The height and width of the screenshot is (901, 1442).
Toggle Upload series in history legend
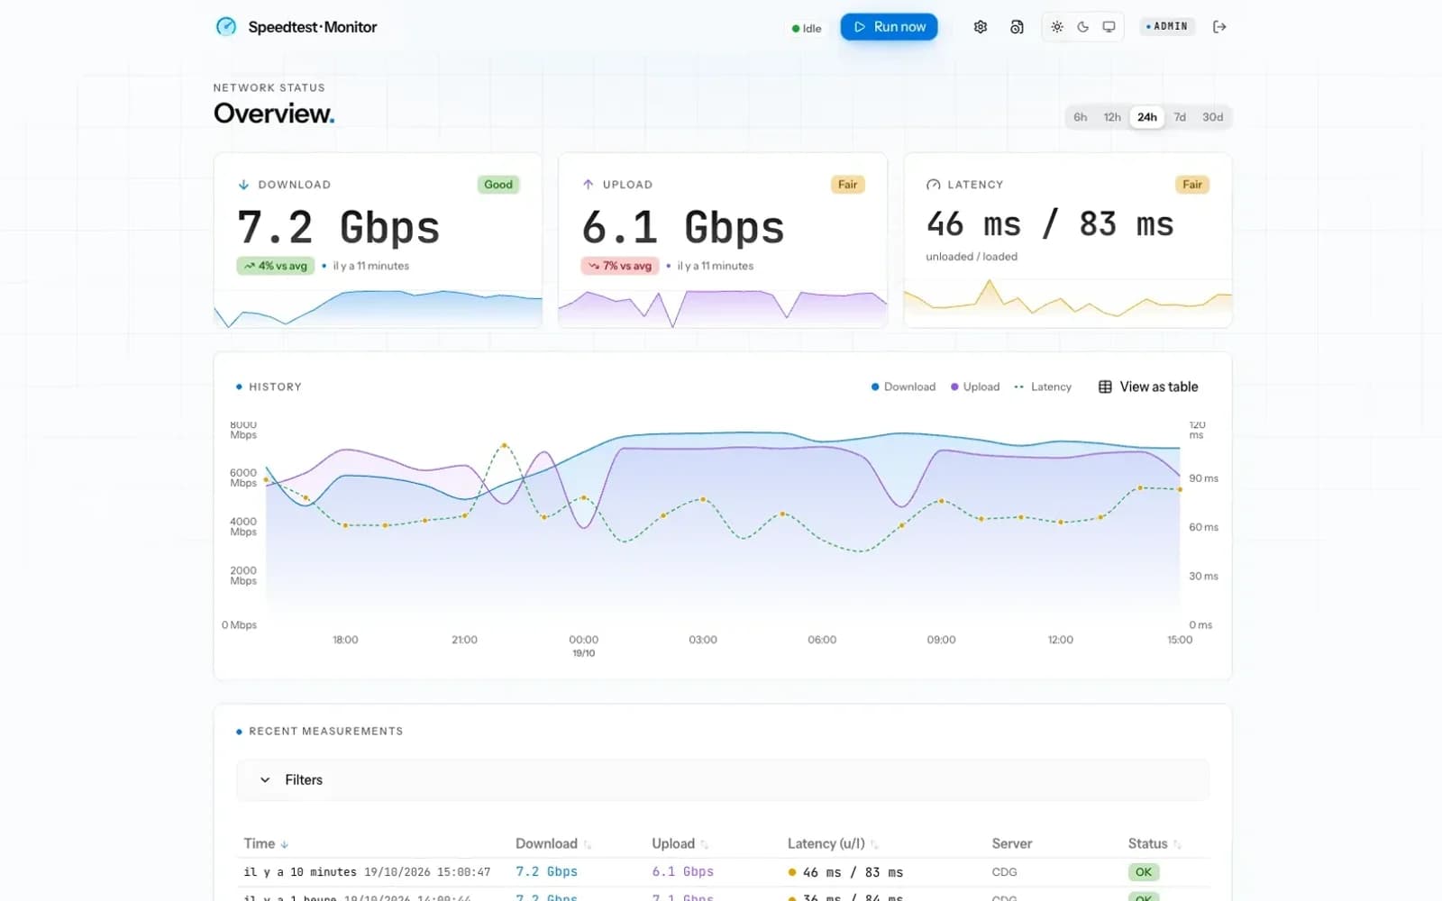coord(975,387)
